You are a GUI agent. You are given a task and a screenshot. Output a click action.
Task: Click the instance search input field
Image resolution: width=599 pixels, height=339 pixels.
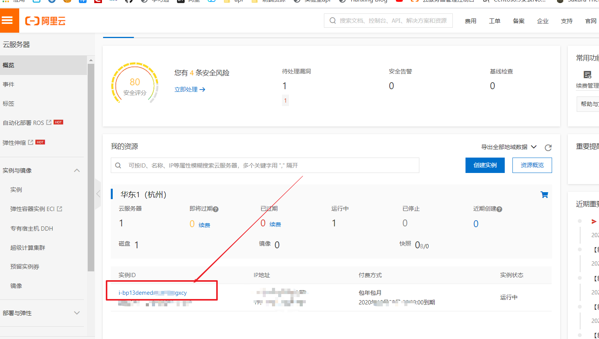(x=265, y=165)
